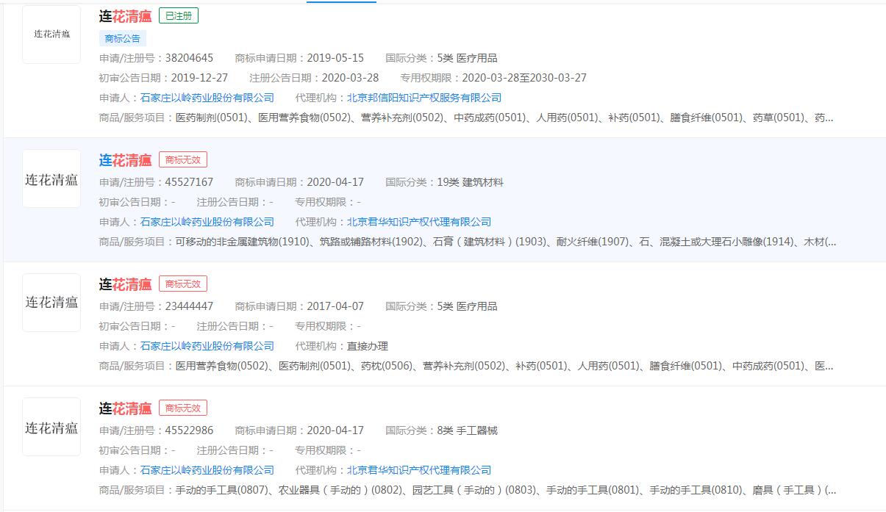Open agency 北京邦信阳知识产权服务有限公司
This screenshot has height=512, width=886.
tap(424, 98)
